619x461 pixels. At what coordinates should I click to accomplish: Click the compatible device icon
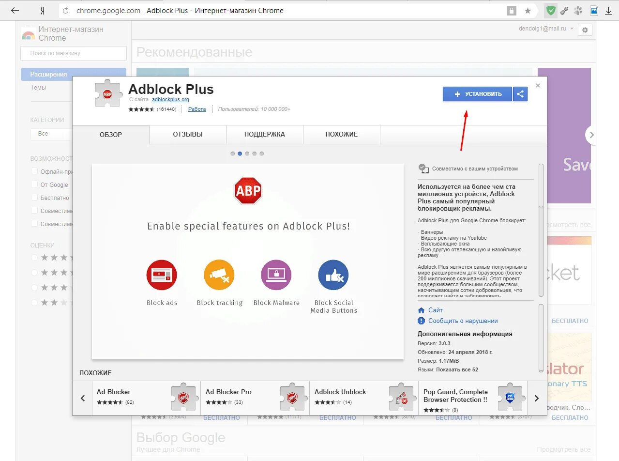pyautogui.click(x=423, y=168)
